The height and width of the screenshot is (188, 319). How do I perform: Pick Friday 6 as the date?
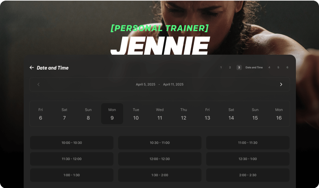(x=40, y=114)
